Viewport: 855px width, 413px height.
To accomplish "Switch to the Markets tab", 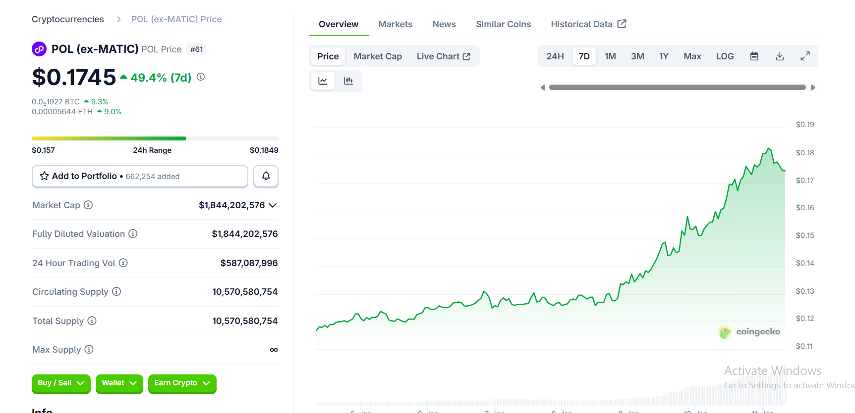I will (x=396, y=24).
